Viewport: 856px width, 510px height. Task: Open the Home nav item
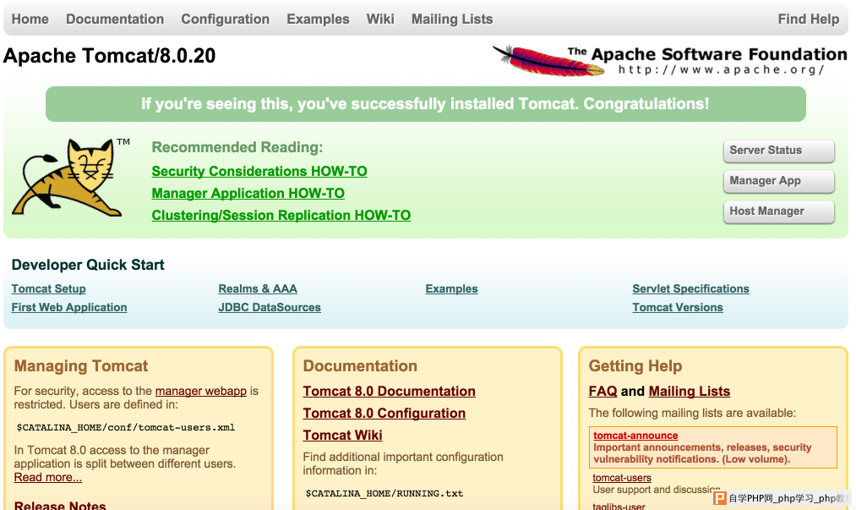(x=30, y=19)
